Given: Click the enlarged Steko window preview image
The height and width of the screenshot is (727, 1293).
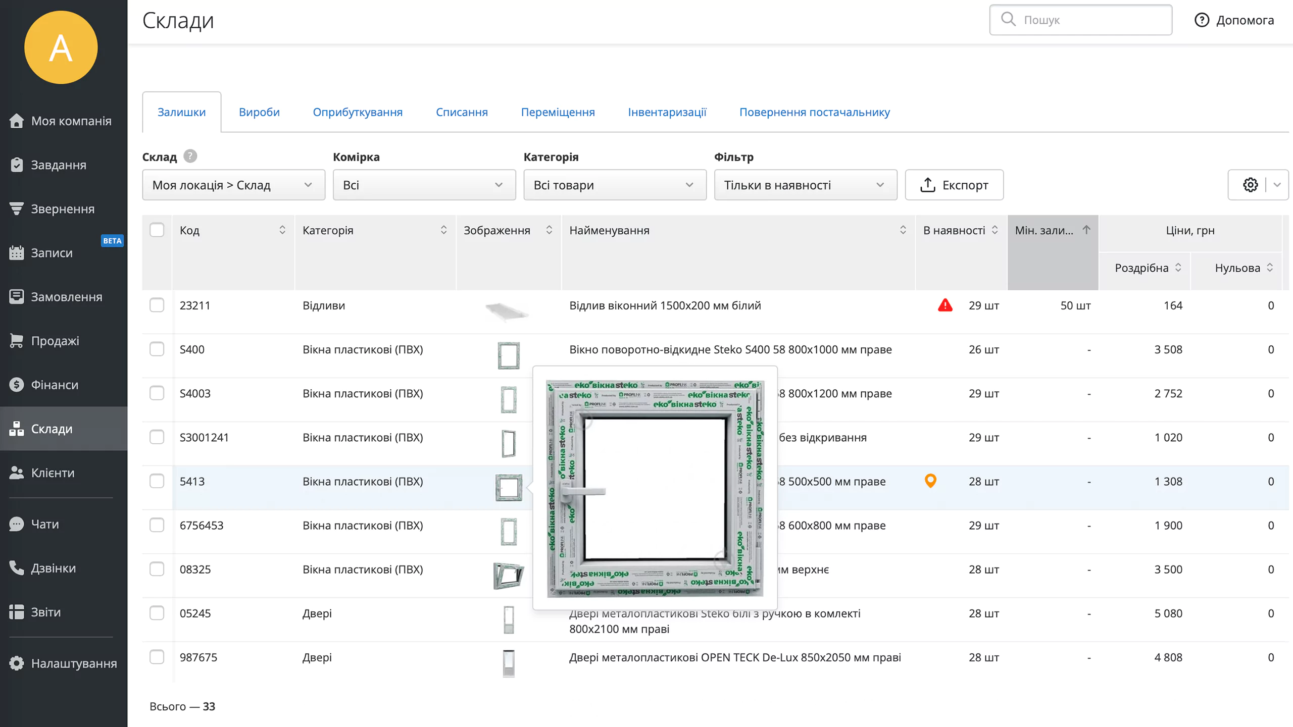Looking at the screenshot, I should (655, 488).
